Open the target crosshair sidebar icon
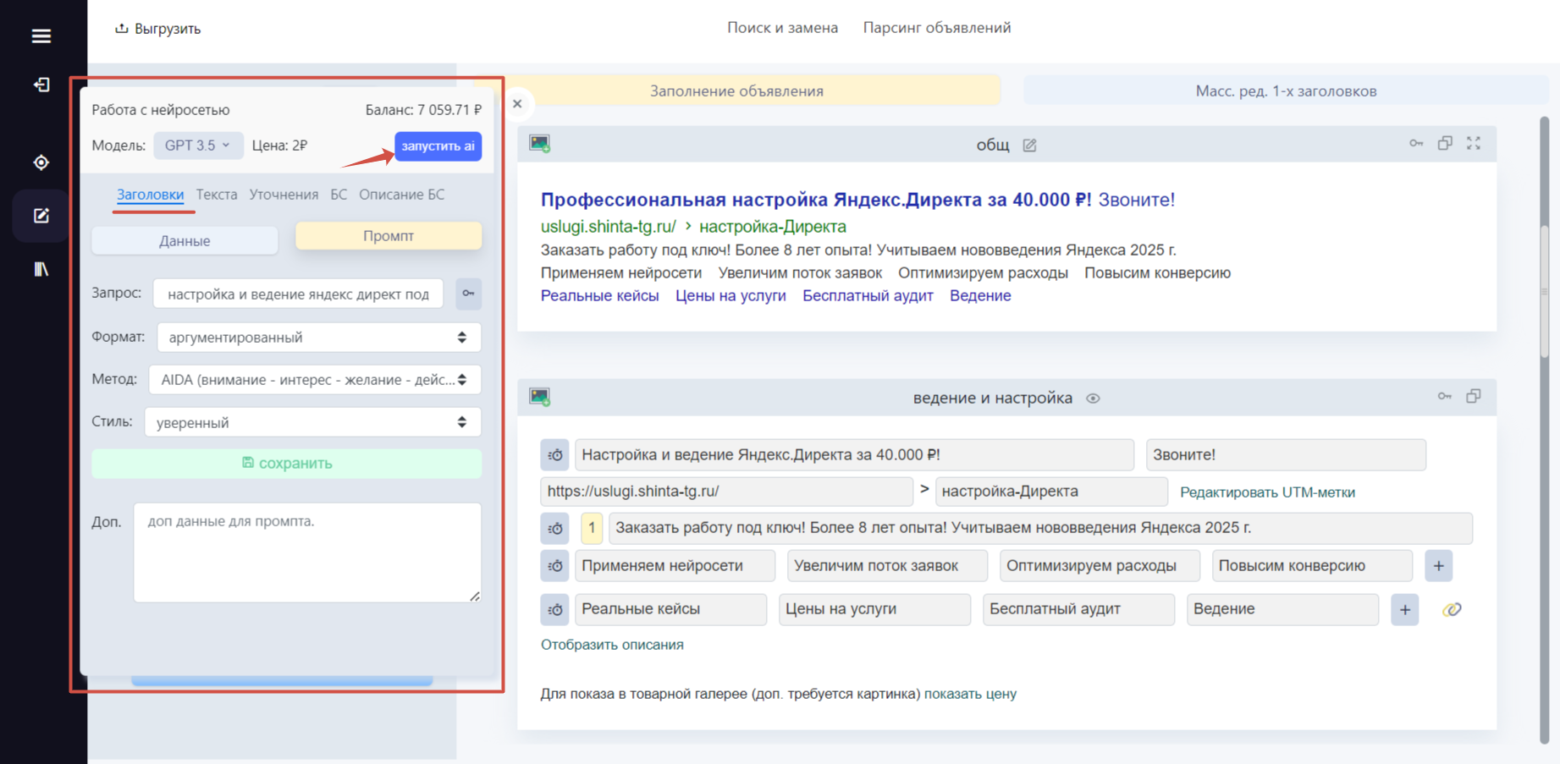This screenshot has height=764, width=1560. [41, 162]
